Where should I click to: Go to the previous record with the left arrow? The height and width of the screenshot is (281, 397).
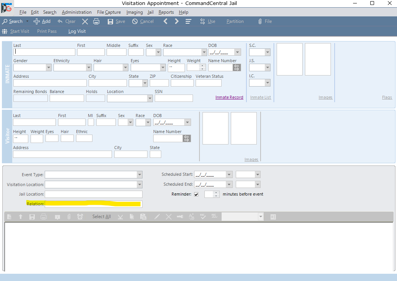pyautogui.click(x=165, y=21)
